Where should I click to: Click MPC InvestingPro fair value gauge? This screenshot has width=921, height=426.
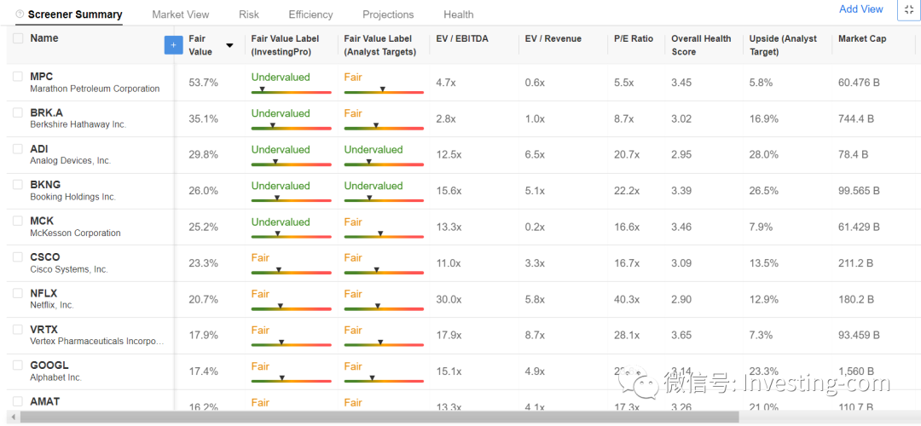[x=292, y=91]
